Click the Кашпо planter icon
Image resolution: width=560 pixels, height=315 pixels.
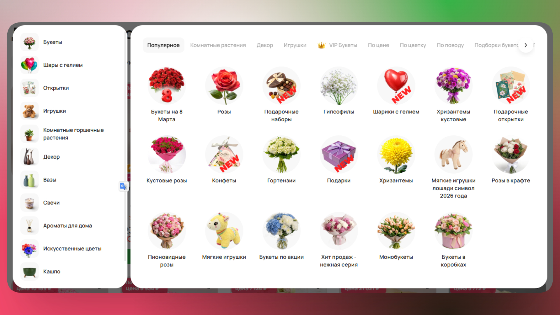point(29,272)
